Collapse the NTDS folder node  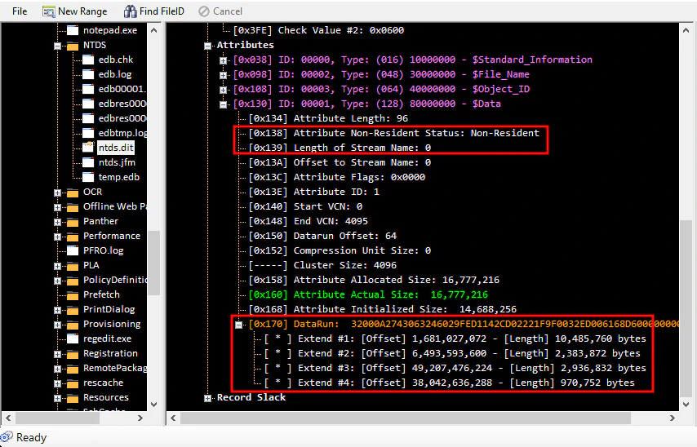point(58,46)
